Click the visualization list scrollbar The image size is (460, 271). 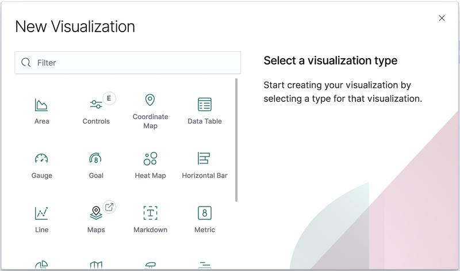[236, 140]
